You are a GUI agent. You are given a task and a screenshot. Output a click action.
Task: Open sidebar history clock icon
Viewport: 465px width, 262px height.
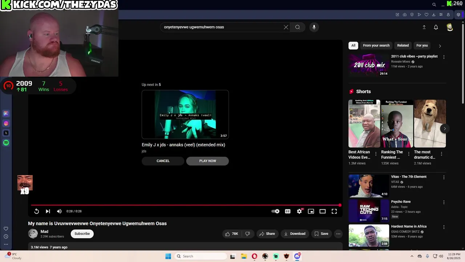coord(6,237)
